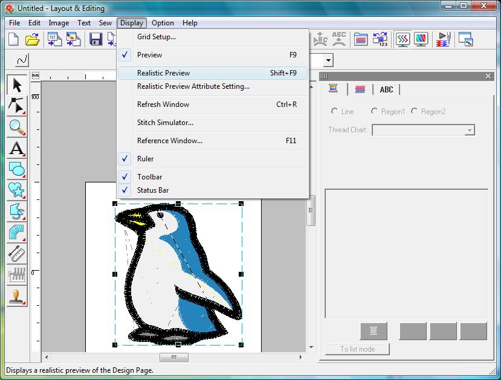Select the Measure ruler tool

16,254
